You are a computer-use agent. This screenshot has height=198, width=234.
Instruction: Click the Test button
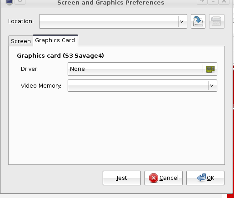click(122, 178)
